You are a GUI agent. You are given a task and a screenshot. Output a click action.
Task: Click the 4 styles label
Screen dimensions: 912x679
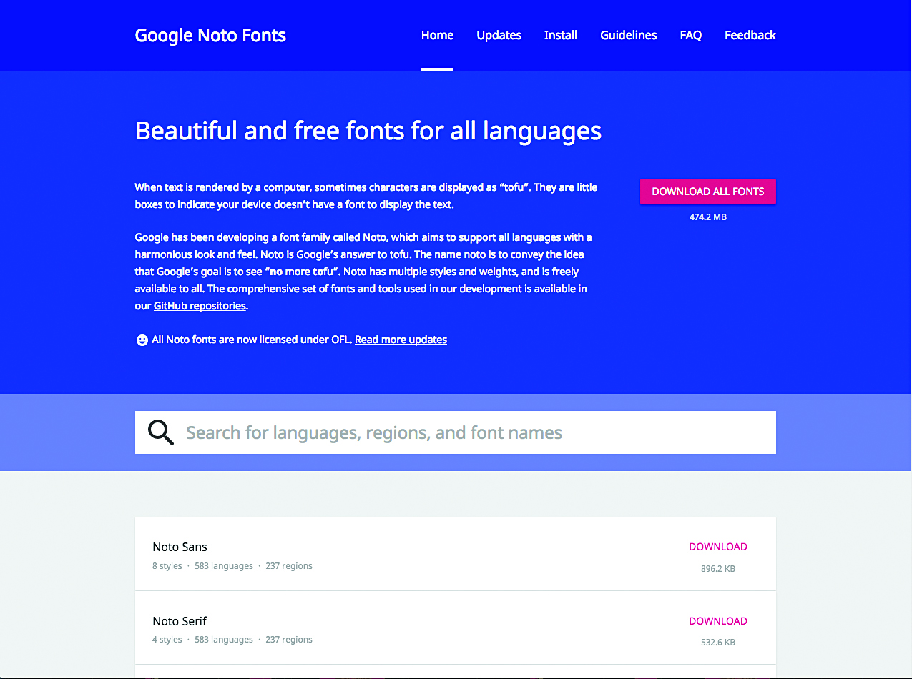[x=167, y=640]
